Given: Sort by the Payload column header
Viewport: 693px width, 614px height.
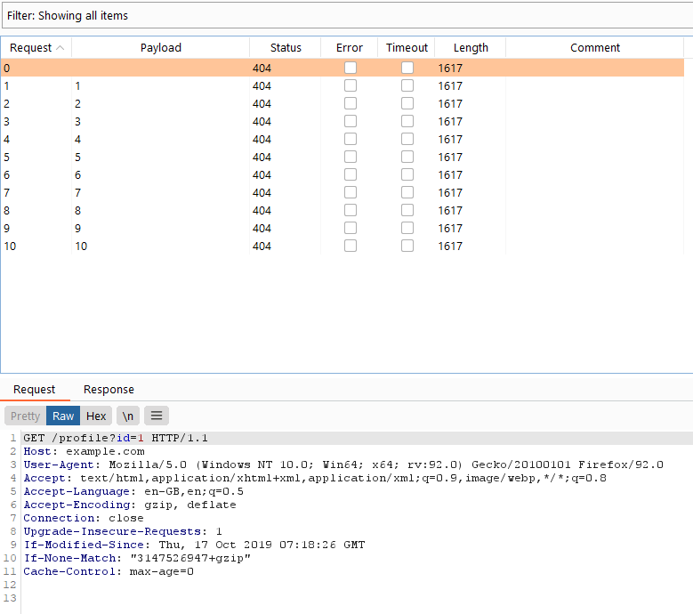Looking at the screenshot, I should click(x=160, y=48).
